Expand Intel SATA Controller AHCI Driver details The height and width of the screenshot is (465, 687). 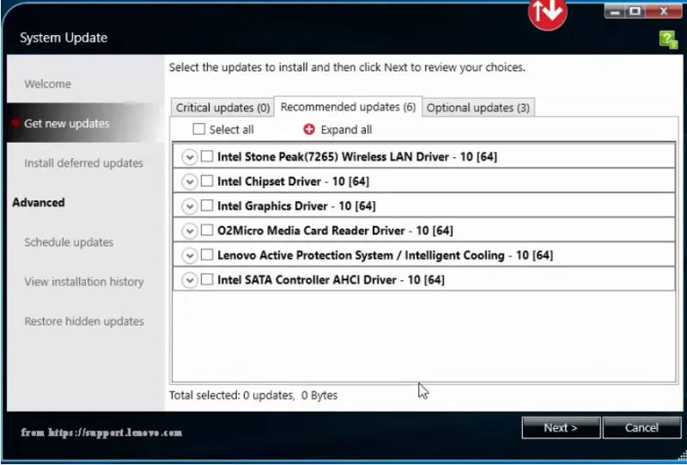[x=189, y=279]
